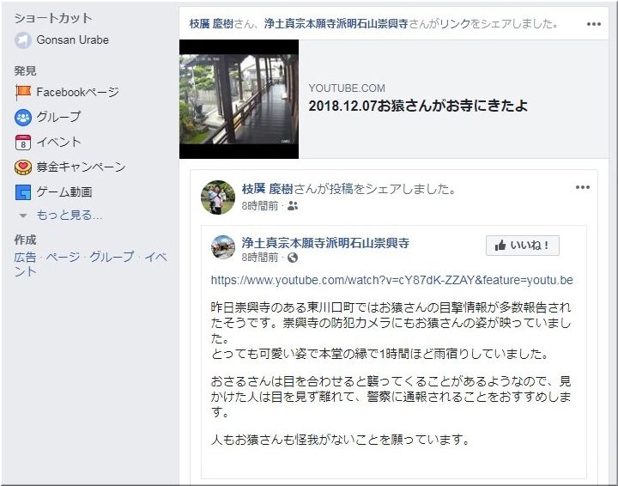Click the 広告 create link
618x486 pixels.
click(x=25, y=258)
